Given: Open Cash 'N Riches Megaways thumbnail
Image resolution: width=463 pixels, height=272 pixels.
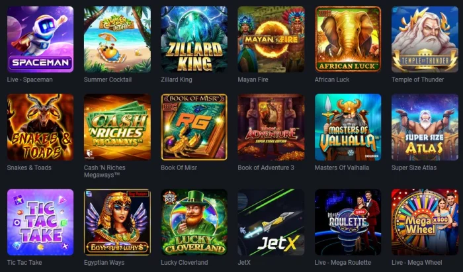Looking at the screenshot, I should click(x=117, y=127).
